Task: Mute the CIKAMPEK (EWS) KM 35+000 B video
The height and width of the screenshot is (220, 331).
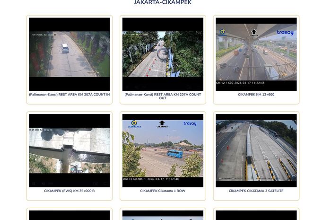Action: click(x=44, y=184)
